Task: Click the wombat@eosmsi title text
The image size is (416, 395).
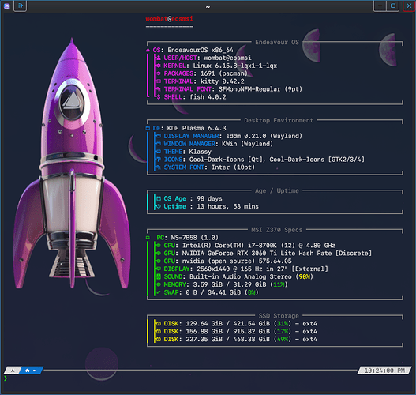Action: 169,19
